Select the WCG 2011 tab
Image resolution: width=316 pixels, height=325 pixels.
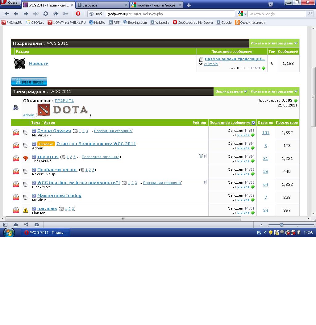coord(48,5)
